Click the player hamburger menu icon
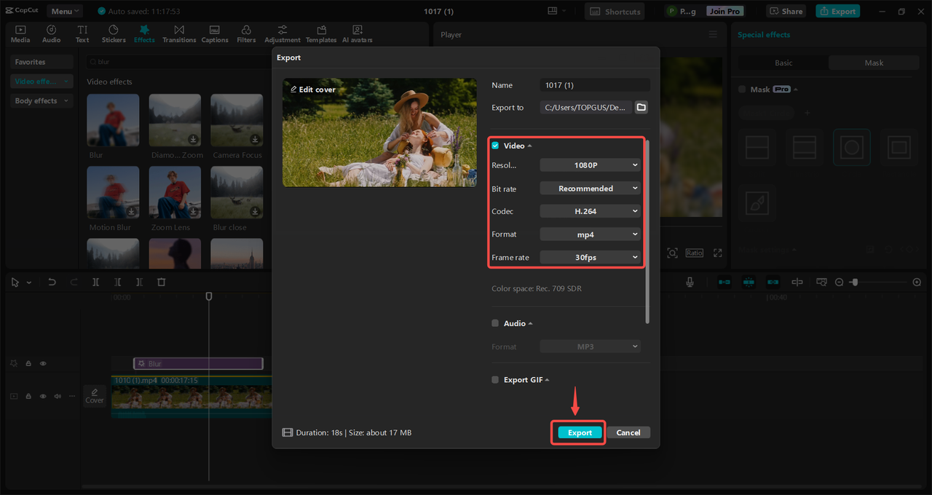The width and height of the screenshot is (932, 495). (x=713, y=34)
